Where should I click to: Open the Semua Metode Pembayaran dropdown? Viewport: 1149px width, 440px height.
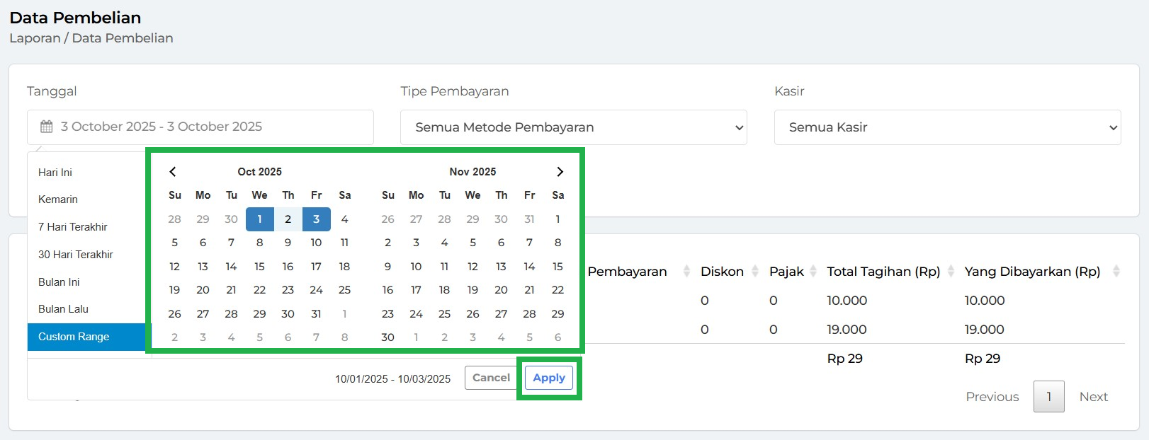pyautogui.click(x=573, y=127)
